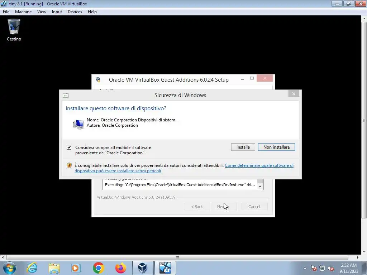The width and height of the screenshot is (367, 275).
Task: Open the Machine menu
Action: (23, 12)
